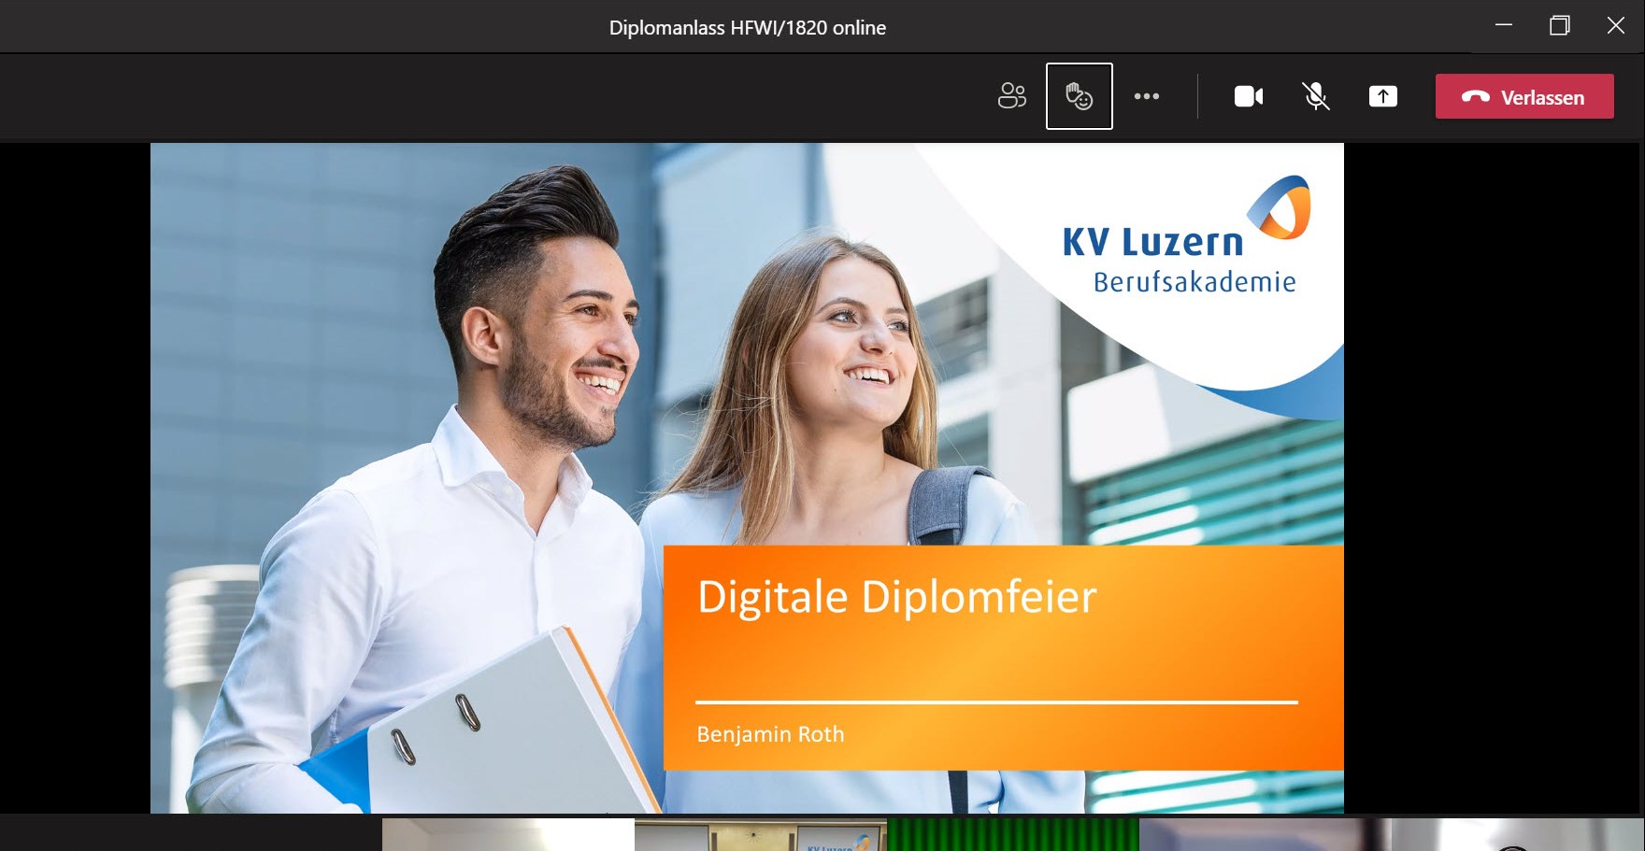The height and width of the screenshot is (851, 1645).
Task: Close the meeting window
Action: (x=1616, y=25)
